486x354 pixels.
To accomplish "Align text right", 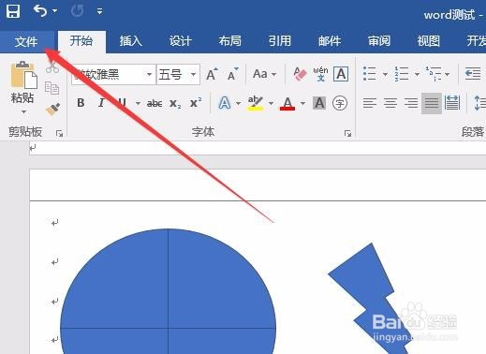I will pyautogui.click(x=411, y=103).
